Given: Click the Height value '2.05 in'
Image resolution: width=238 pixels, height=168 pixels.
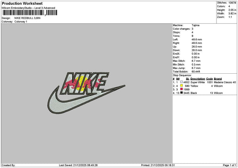Looking at the screenshot, I should coord(232,10).
